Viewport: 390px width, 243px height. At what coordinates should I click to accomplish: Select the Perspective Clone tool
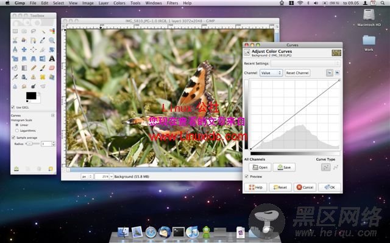click(52, 77)
